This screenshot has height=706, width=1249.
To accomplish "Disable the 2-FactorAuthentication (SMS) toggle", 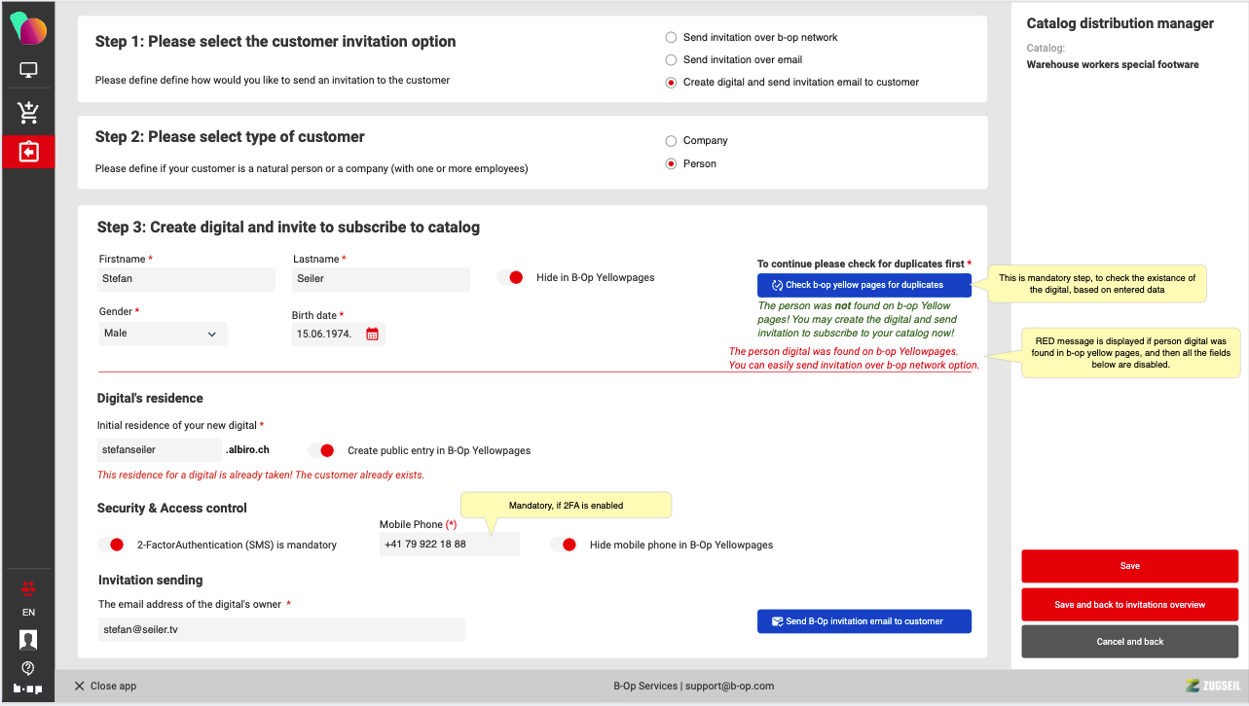I will pyautogui.click(x=111, y=545).
